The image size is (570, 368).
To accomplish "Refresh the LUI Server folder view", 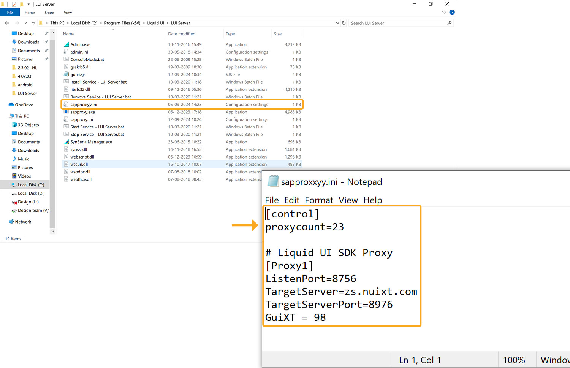I will tap(344, 23).
